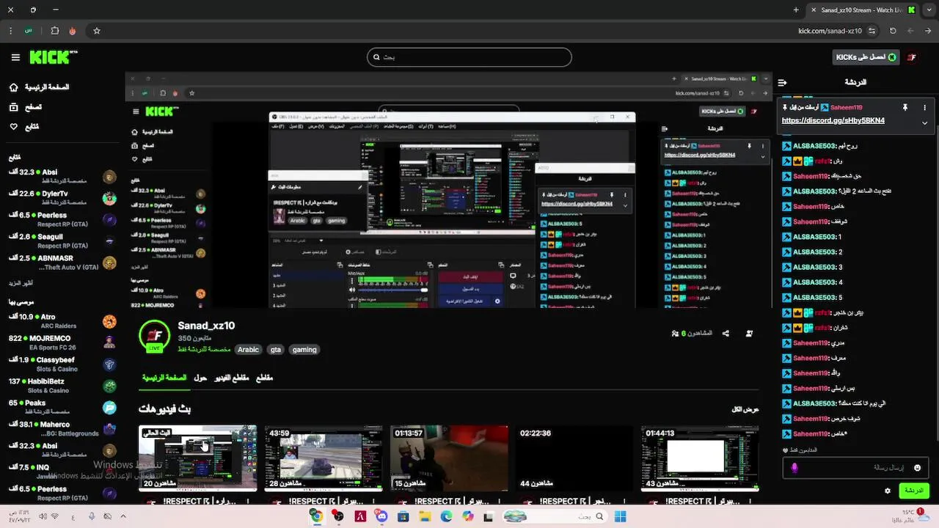Select the gaming tag
Image resolution: width=939 pixels, height=528 pixels.
point(304,350)
